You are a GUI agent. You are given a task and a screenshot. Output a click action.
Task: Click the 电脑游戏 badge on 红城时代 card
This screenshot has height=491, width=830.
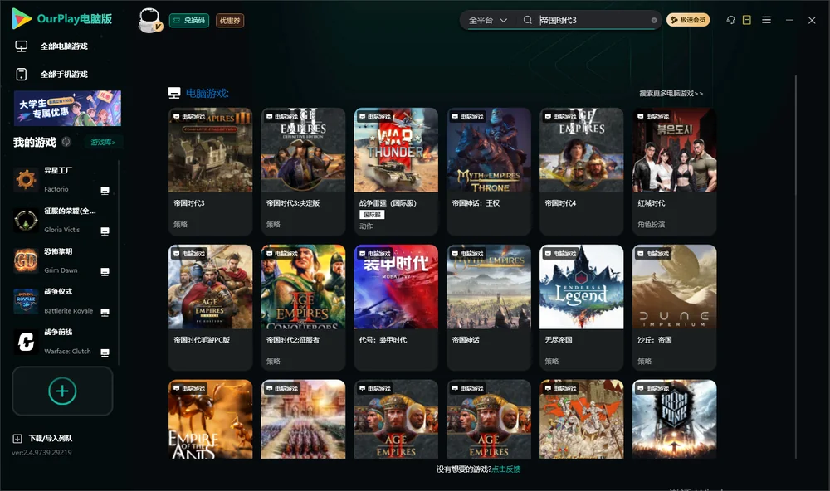coord(654,116)
